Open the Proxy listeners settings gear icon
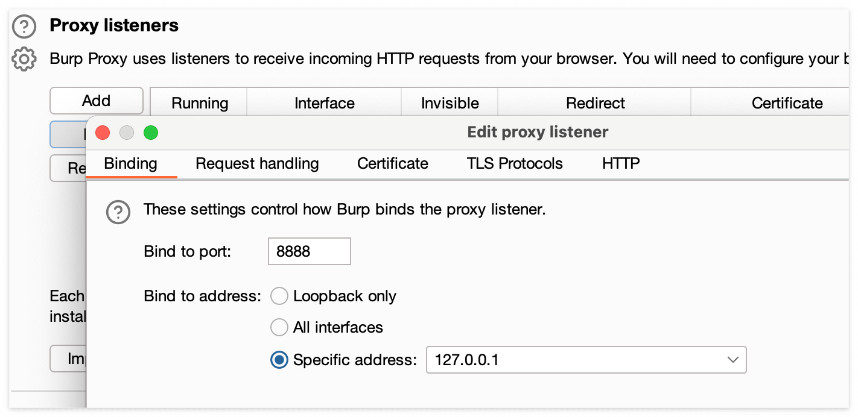The height and width of the screenshot is (417, 858). coord(24,59)
